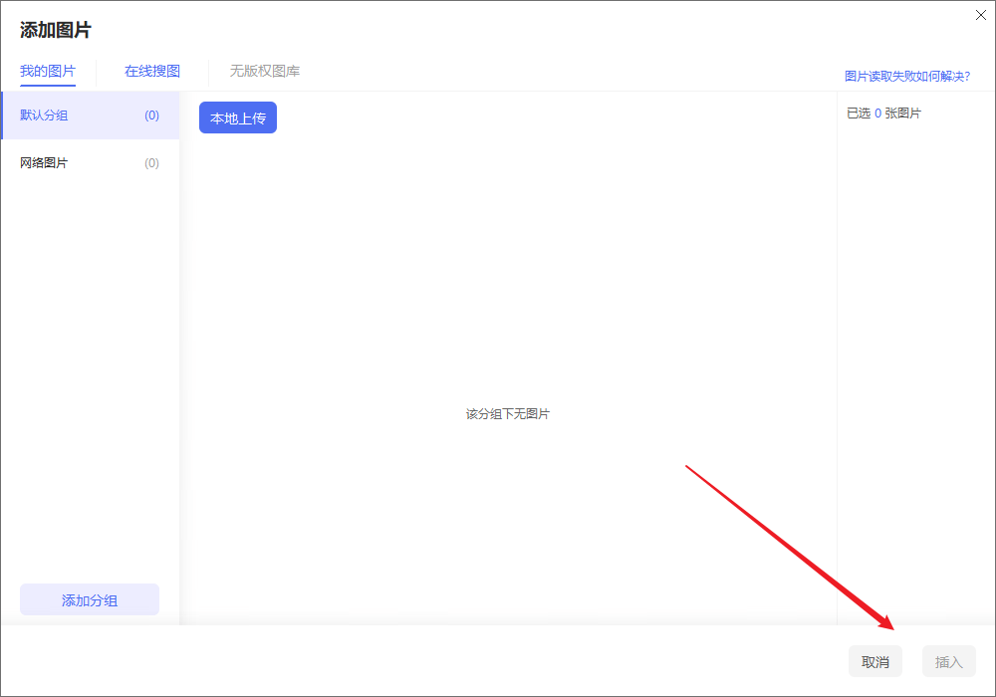Click the blank area right of 本地上传
The width and height of the screenshot is (996, 697).
click(x=548, y=117)
